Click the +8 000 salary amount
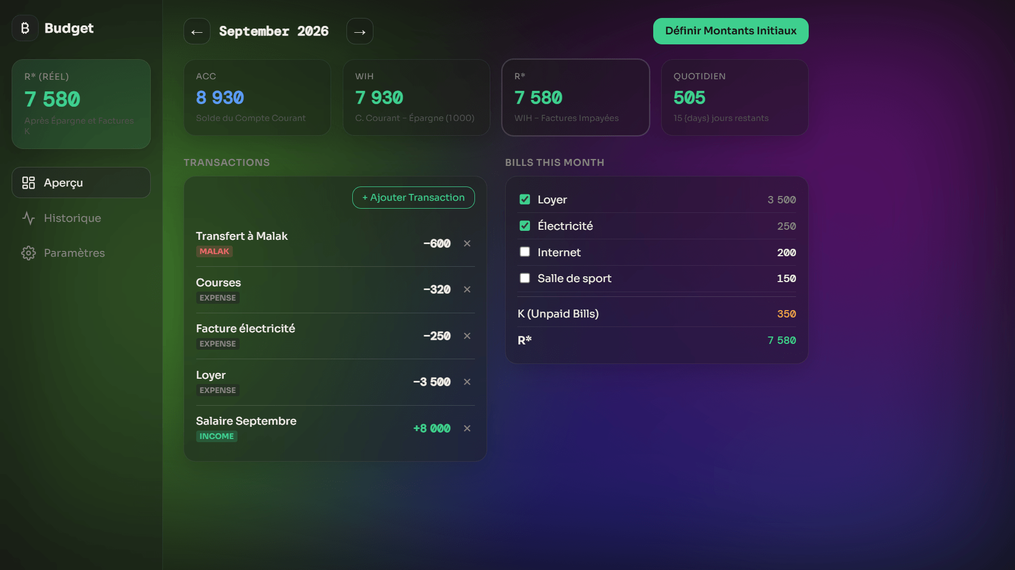Image resolution: width=1015 pixels, height=570 pixels. click(432, 428)
